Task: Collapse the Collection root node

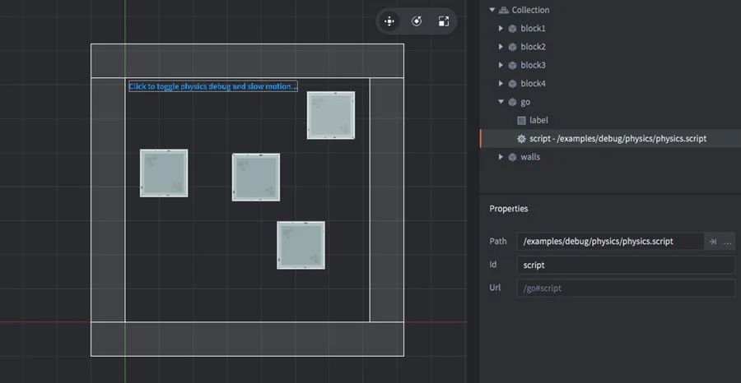Action: (x=492, y=10)
